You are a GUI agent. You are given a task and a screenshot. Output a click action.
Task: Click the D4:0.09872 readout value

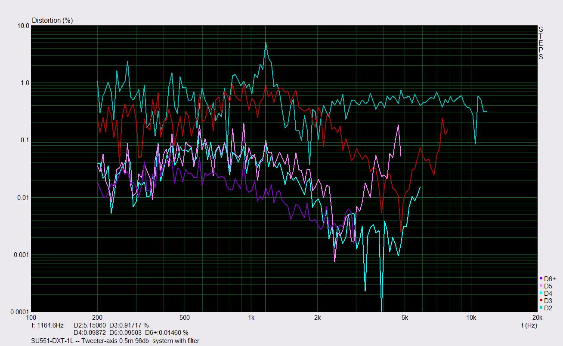click(89, 333)
